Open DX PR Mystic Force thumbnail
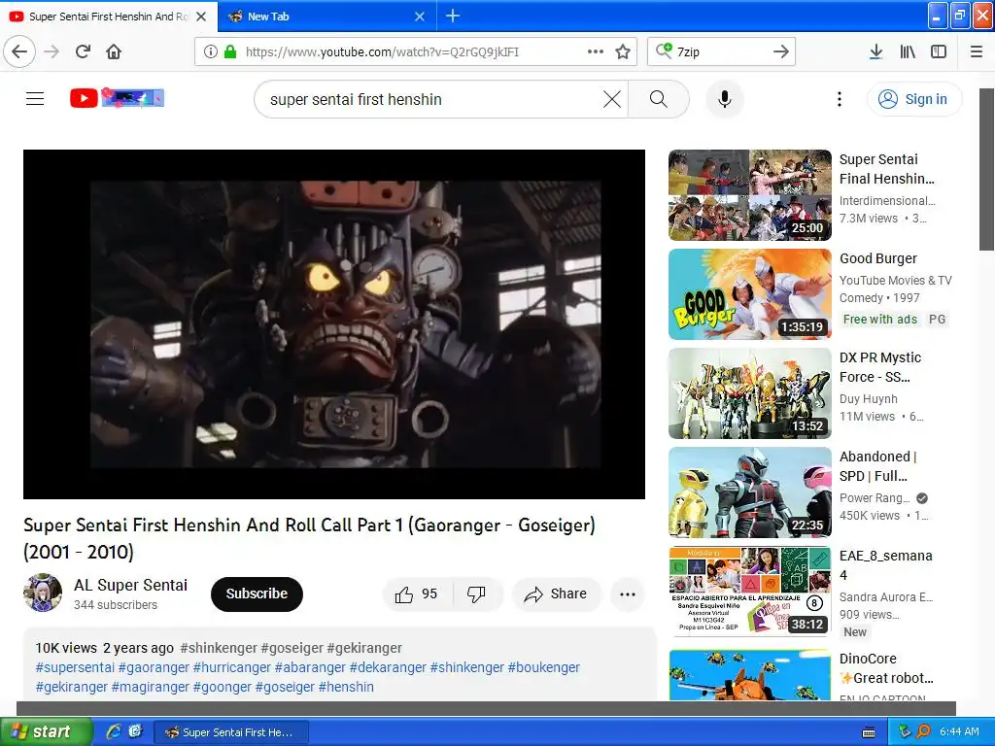 tap(749, 393)
